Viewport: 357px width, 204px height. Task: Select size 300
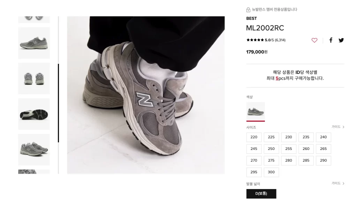[271, 172]
